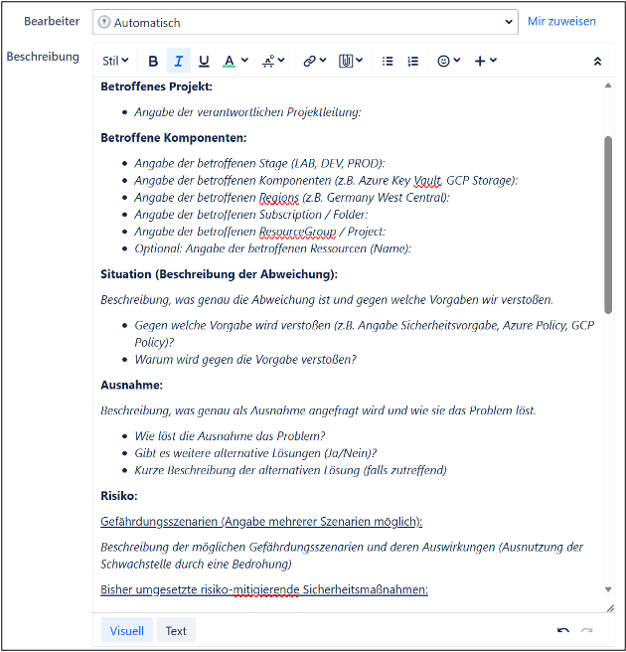Open the attachment insert icon
The image size is (626, 652).
point(351,62)
